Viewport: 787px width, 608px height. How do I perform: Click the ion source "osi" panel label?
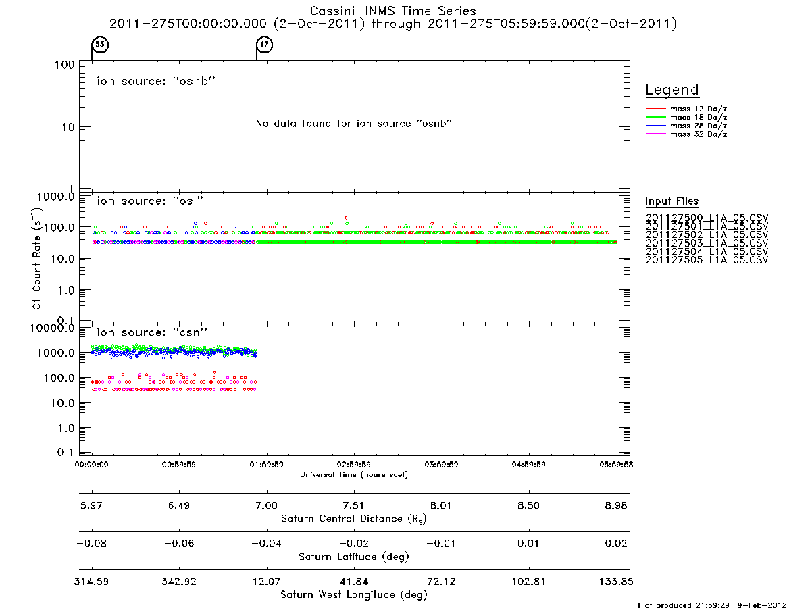click(150, 201)
